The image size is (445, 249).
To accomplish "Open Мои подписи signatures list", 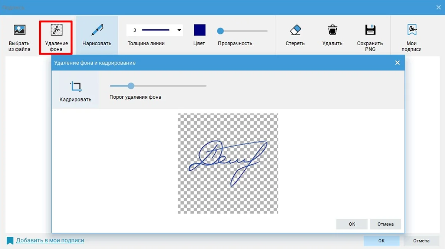I will coord(411,30).
